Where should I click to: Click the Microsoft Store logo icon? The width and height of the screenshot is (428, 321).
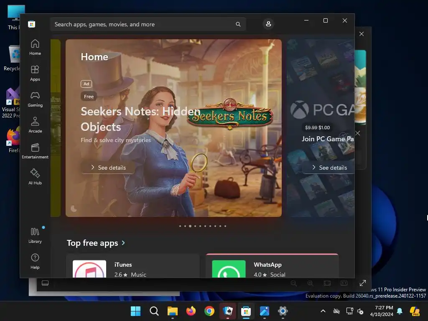[x=32, y=24]
